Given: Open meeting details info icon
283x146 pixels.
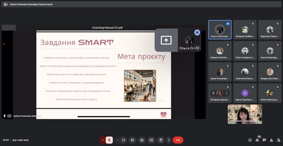Looking at the screenshot, I should pyautogui.click(x=250, y=140).
